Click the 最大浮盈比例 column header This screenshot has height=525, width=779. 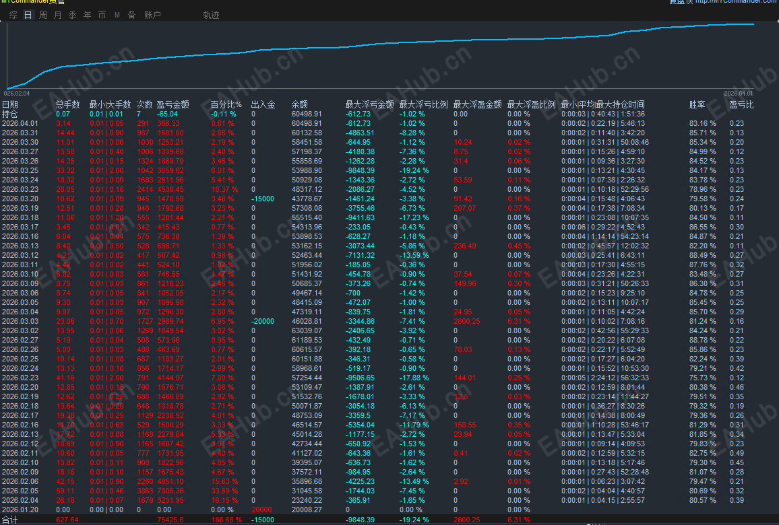point(531,104)
